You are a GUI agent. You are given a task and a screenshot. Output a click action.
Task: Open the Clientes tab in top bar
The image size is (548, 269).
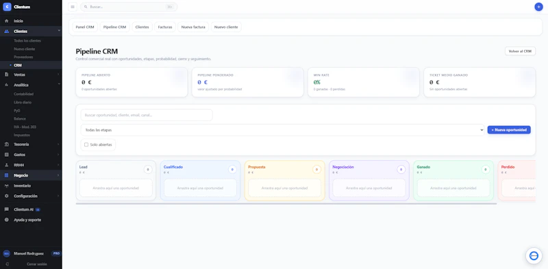coord(142,27)
